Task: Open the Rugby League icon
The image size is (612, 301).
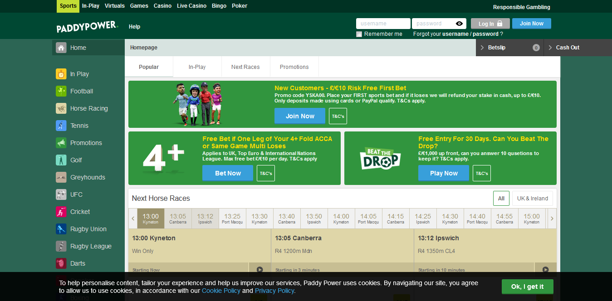Action: (x=61, y=246)
